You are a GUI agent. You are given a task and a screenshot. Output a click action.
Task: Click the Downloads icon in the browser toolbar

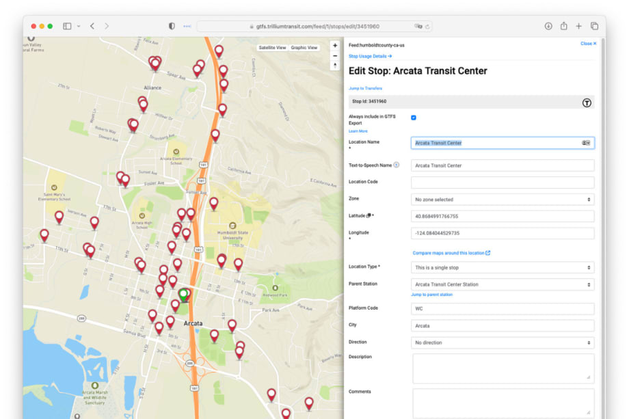click(x=548, y=25)
